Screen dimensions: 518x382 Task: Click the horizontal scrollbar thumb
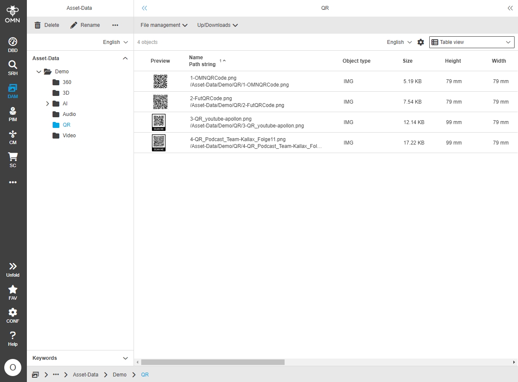(212, 362)
